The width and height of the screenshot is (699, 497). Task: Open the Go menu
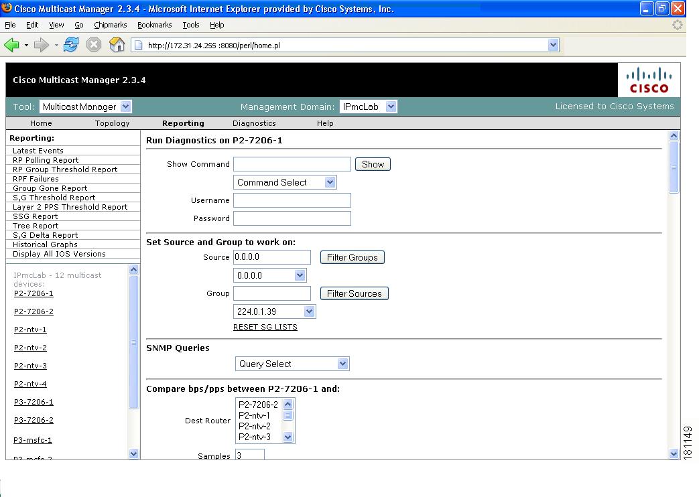79,25
